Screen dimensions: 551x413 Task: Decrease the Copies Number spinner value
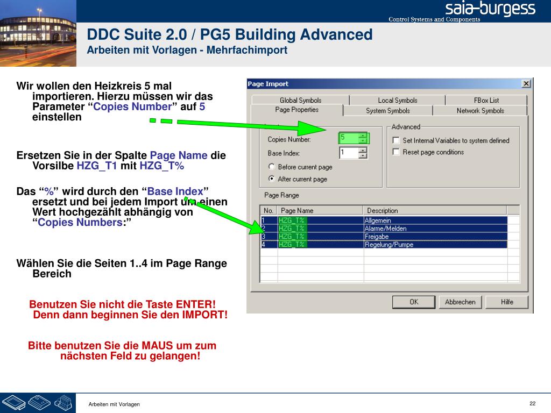click(363, 140)
